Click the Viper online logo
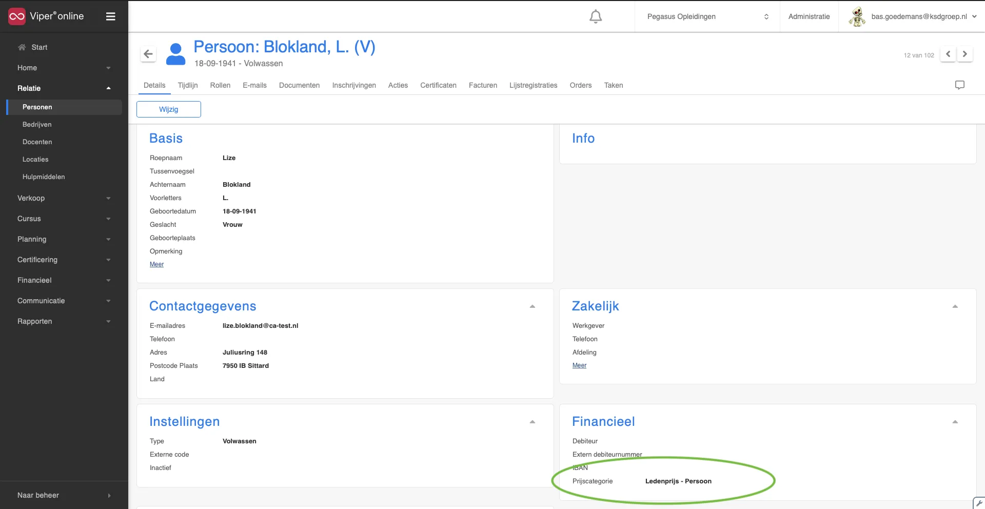Image resolution: width=985 pixels, height=509 pixels. click(x=46, y=16)
